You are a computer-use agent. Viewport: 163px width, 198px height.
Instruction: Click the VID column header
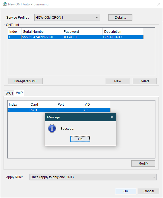[x=96, y=104]
